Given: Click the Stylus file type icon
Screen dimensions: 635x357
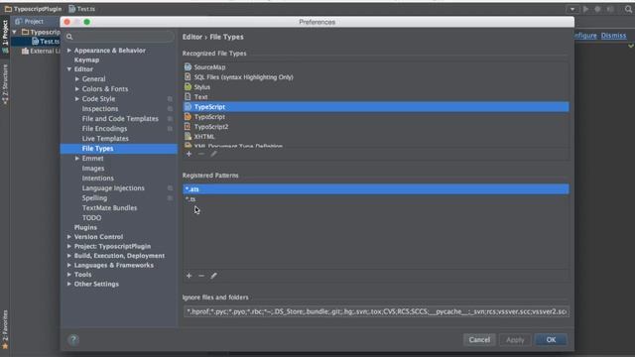Looking at the screenshot, I should pyautogui.click(x=188, y=87).
